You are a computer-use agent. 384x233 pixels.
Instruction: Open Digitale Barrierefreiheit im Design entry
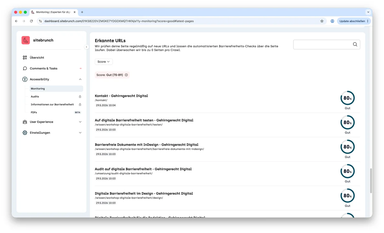[x=144, y=193]
